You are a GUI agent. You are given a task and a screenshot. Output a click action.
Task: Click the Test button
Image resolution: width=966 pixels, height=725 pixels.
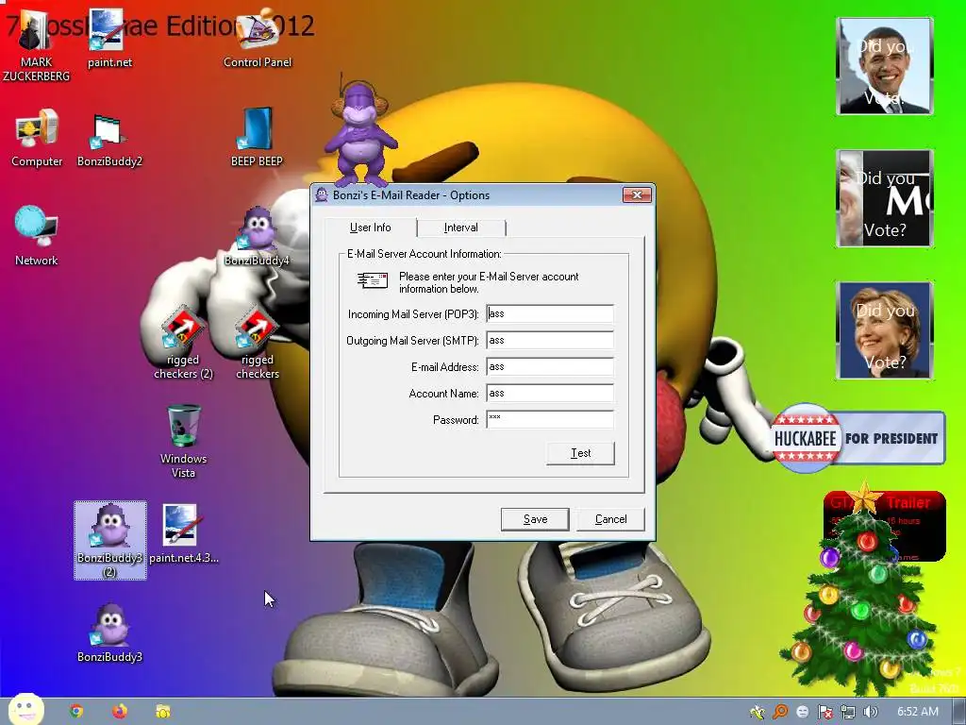[x=580, y=453]
